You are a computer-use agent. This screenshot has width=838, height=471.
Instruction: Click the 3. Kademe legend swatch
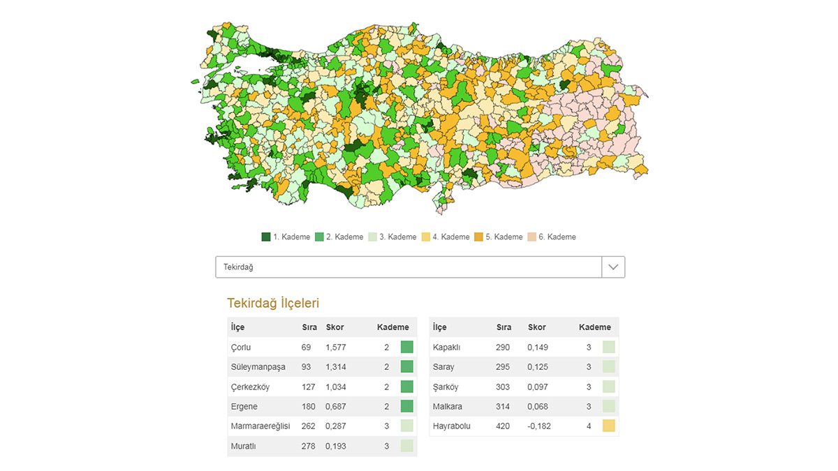click(x=372, y=237)
